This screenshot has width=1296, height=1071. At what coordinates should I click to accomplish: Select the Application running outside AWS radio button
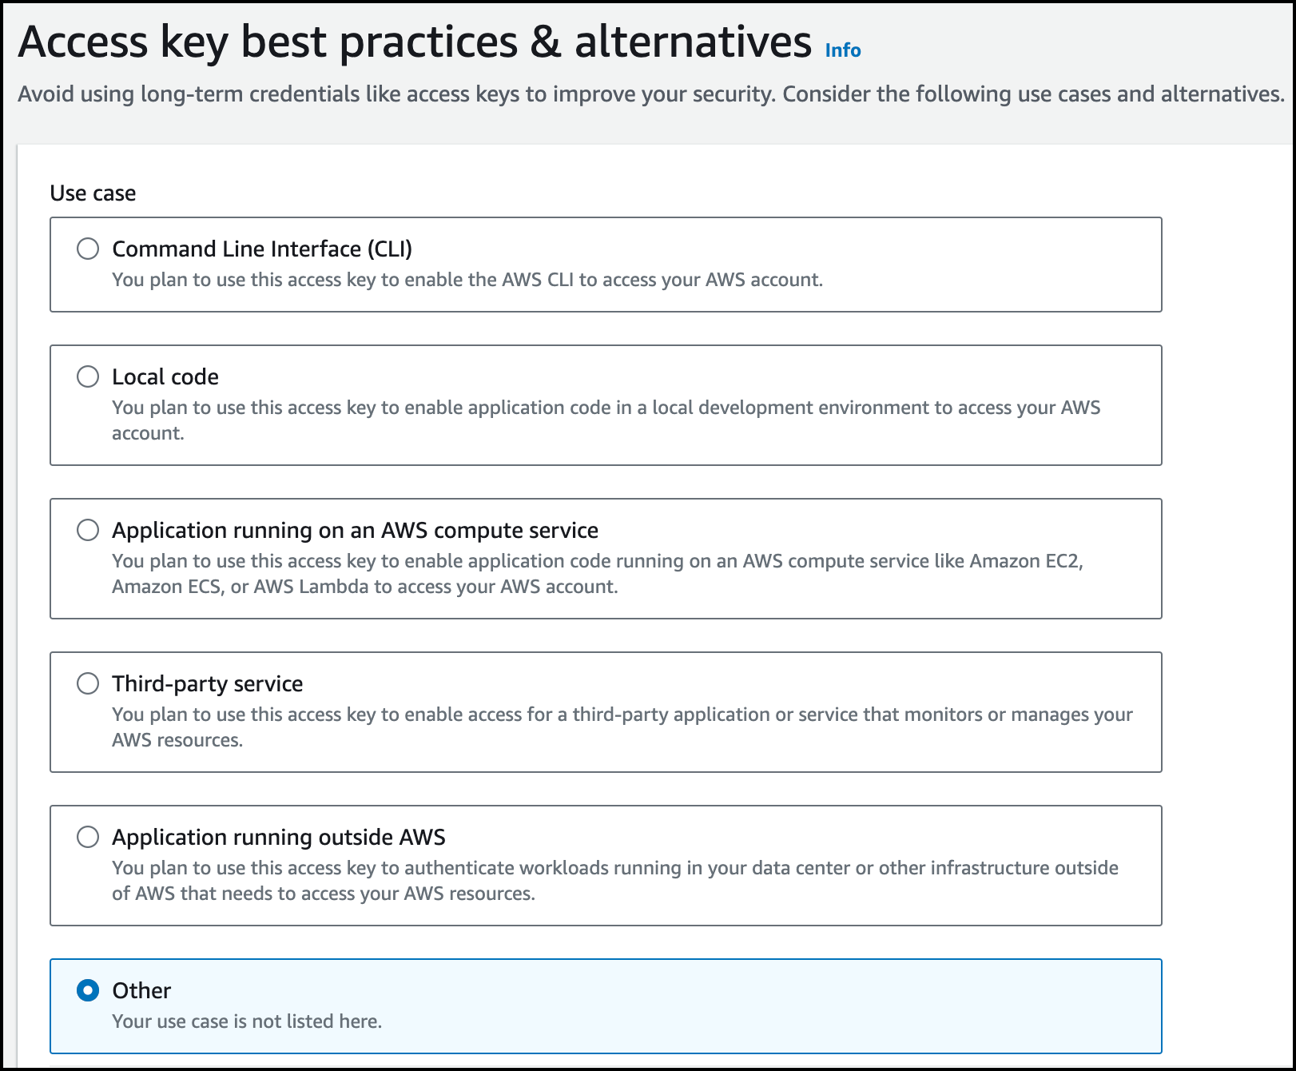point(88,837)
